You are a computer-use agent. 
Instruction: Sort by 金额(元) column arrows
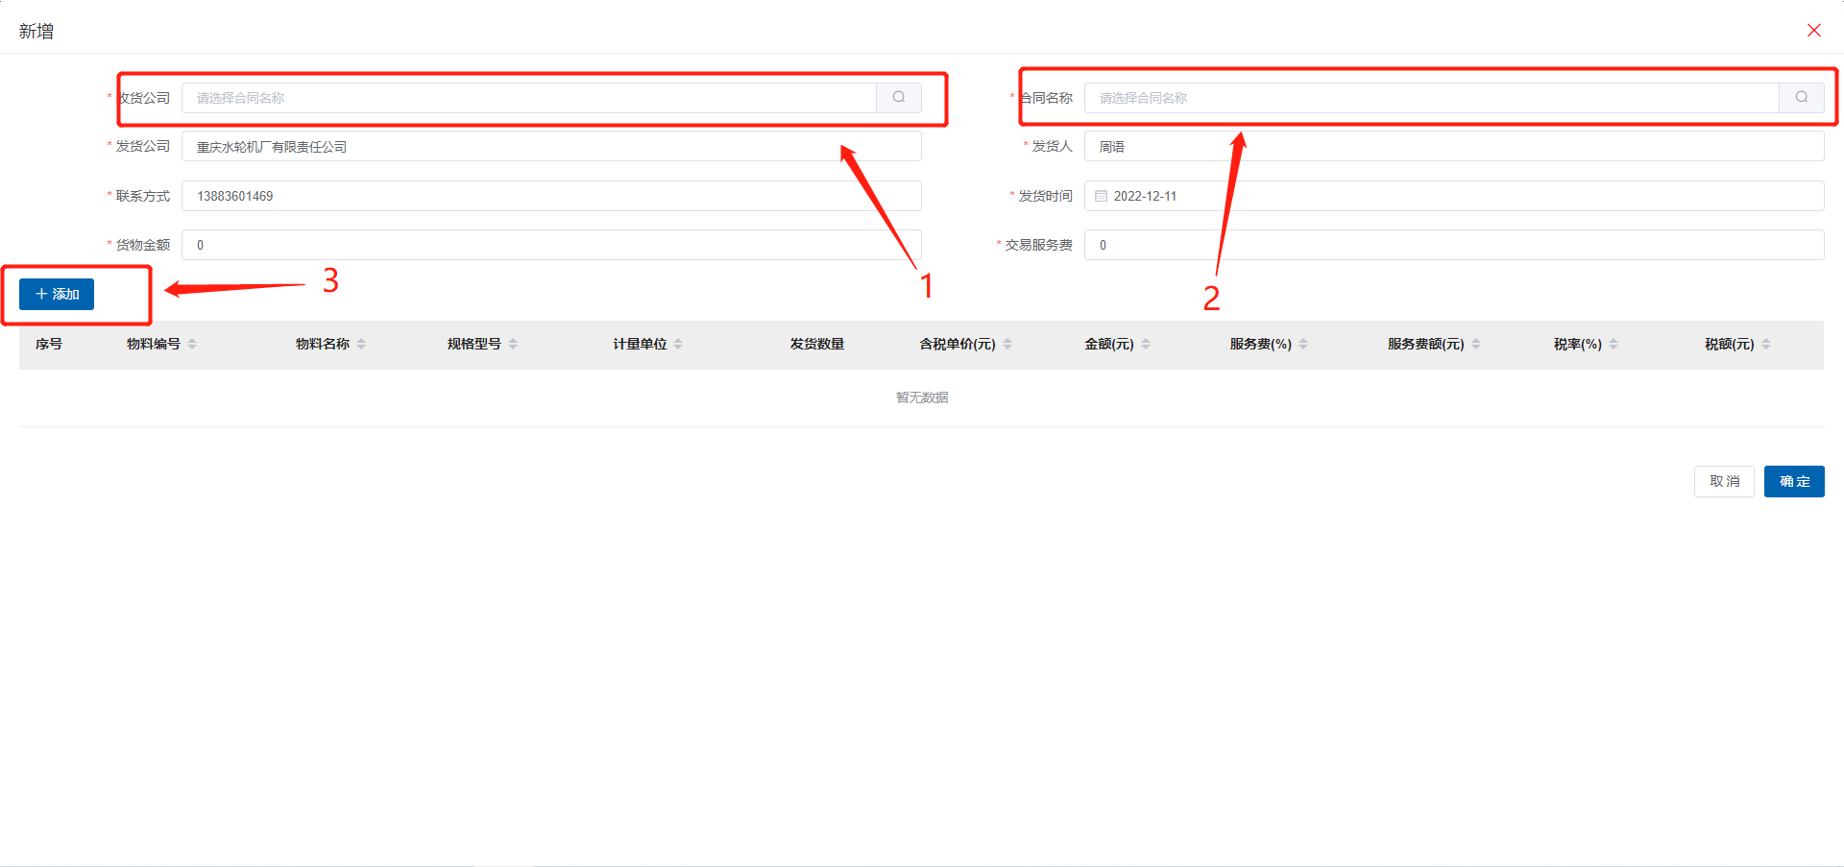[1146, 344]
